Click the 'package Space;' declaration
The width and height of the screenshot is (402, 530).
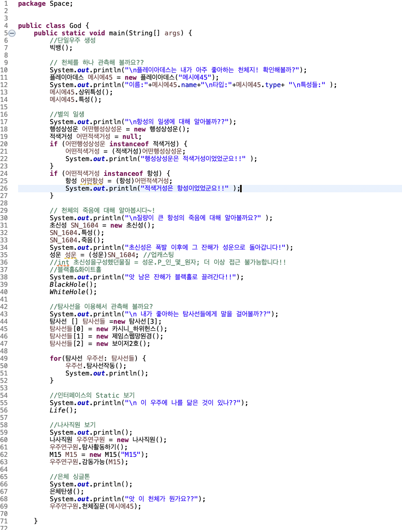(x=45, y=4)
